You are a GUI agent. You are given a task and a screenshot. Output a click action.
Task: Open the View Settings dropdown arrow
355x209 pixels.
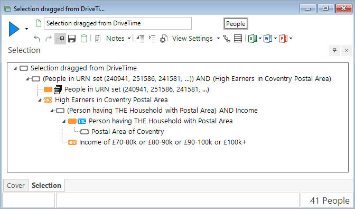coord(218,39)
